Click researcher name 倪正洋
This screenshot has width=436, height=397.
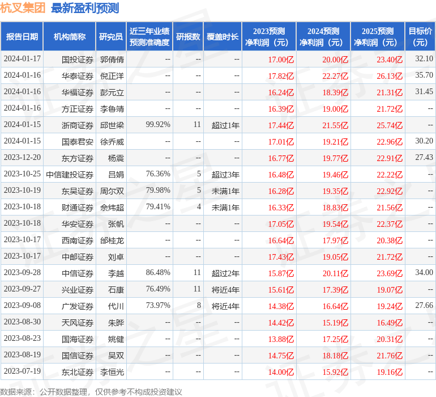[x=112, y=76]
